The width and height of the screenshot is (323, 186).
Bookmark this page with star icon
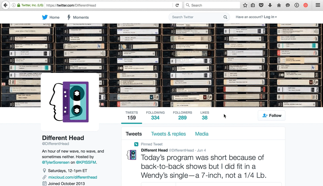pyautogui.click(x=245, y=5)
